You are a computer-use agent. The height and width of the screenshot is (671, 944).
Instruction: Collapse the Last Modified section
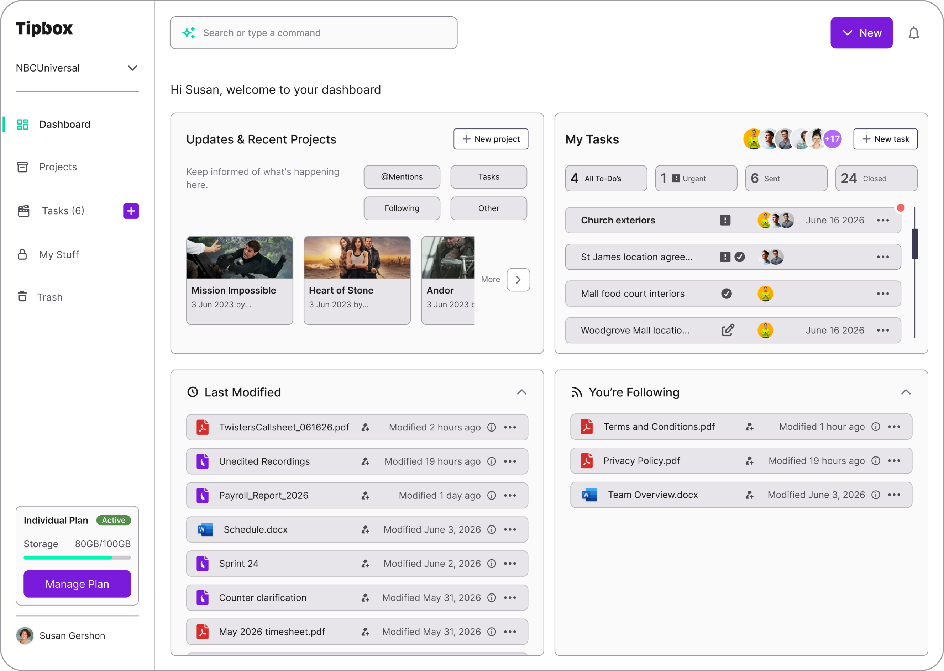coord(521,392)
